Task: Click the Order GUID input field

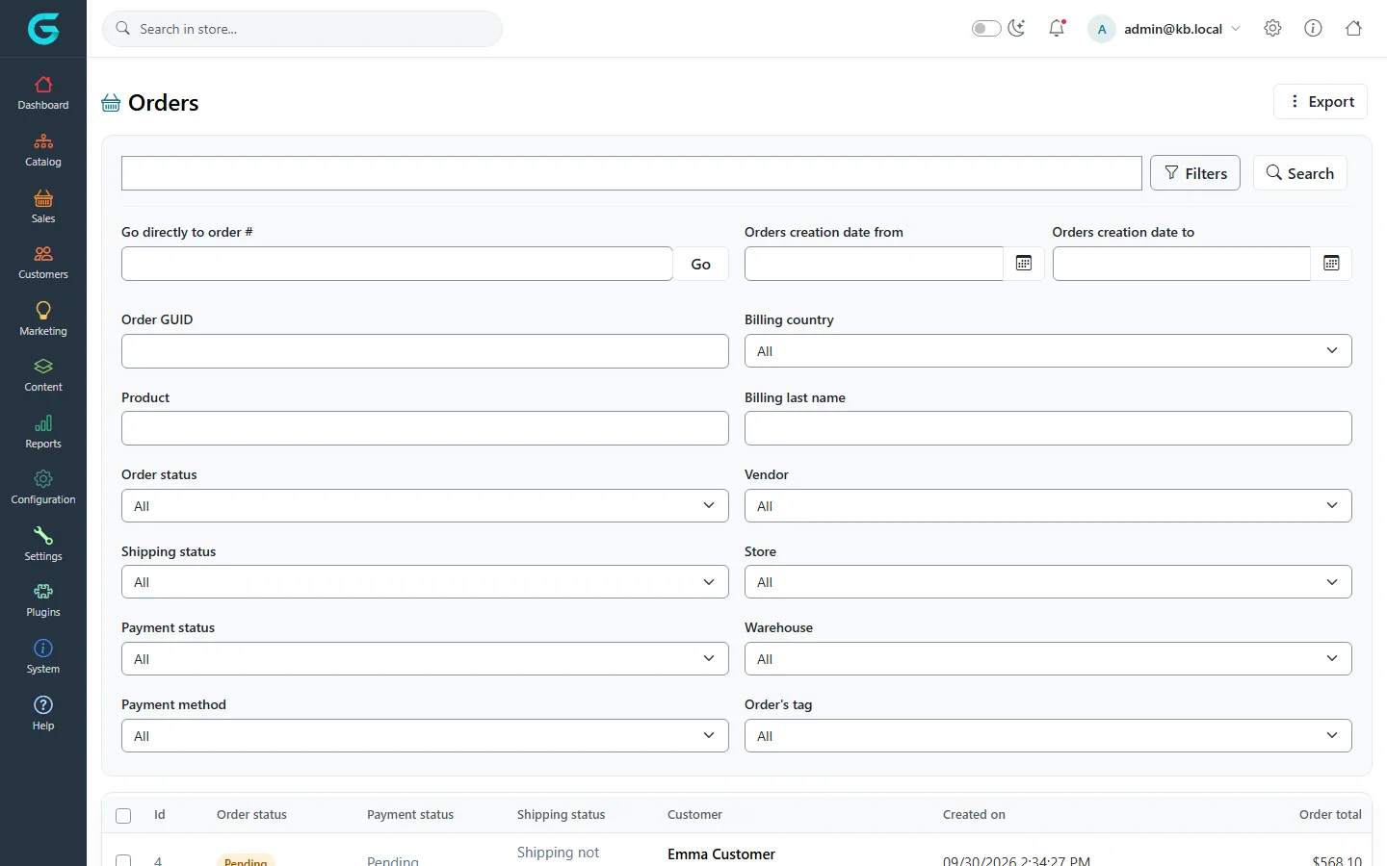Action: [425, 351]
